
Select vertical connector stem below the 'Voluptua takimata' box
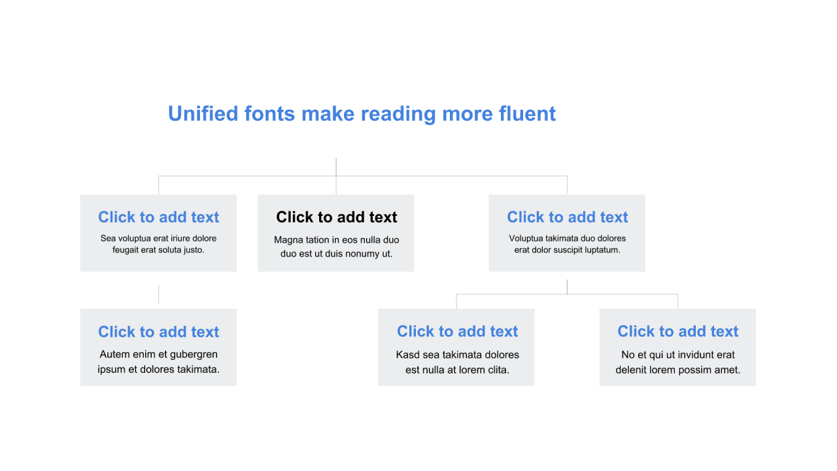pyautogui.click(x=567, y=287)
